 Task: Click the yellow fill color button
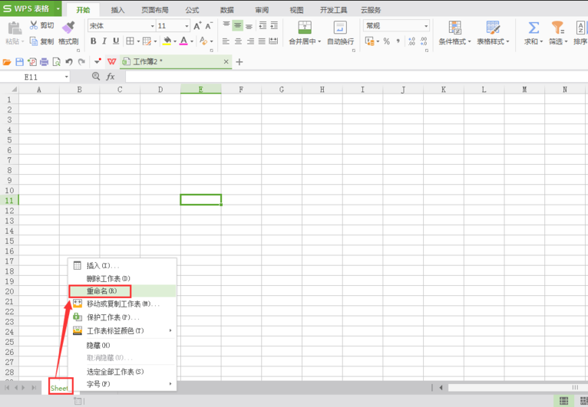167,41
